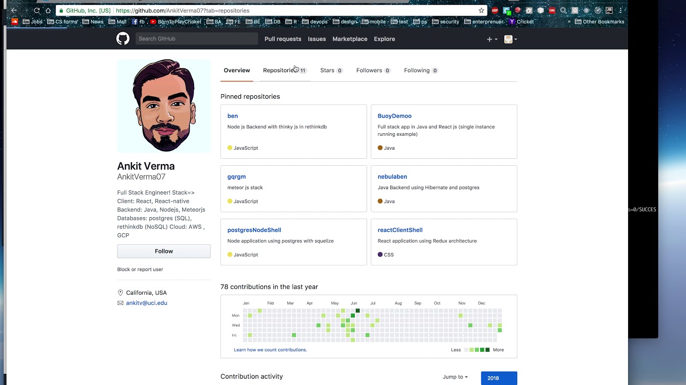Focus the Search GitHub field
This screenshot has width=686, height=385.
point(196,38)
